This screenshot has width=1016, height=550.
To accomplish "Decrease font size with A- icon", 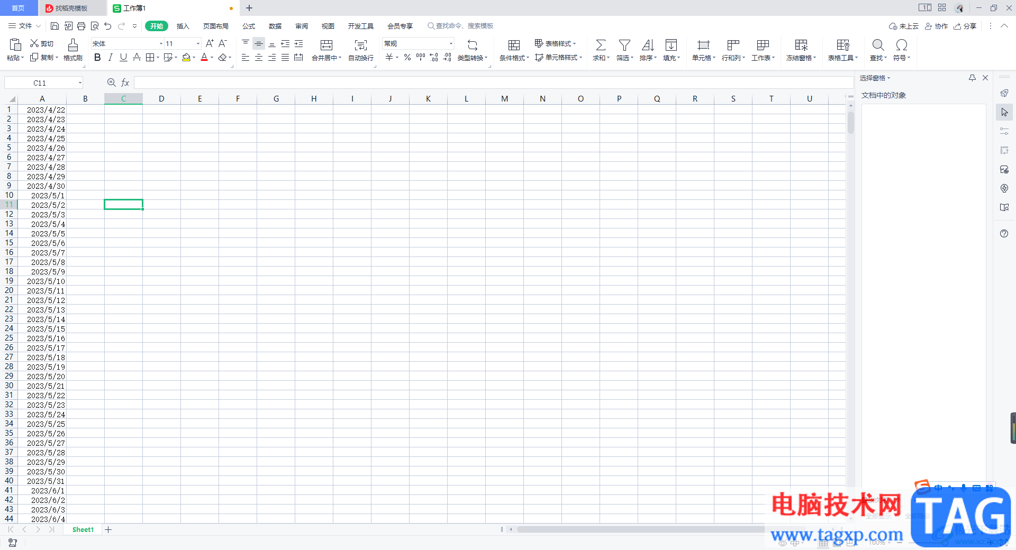I will (223, 43).
